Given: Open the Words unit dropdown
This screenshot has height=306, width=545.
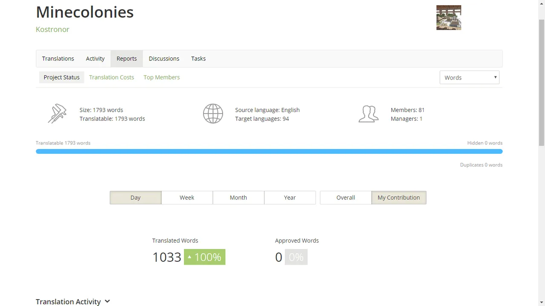Looking at the screenshot, I should click(x=469, y=77).
